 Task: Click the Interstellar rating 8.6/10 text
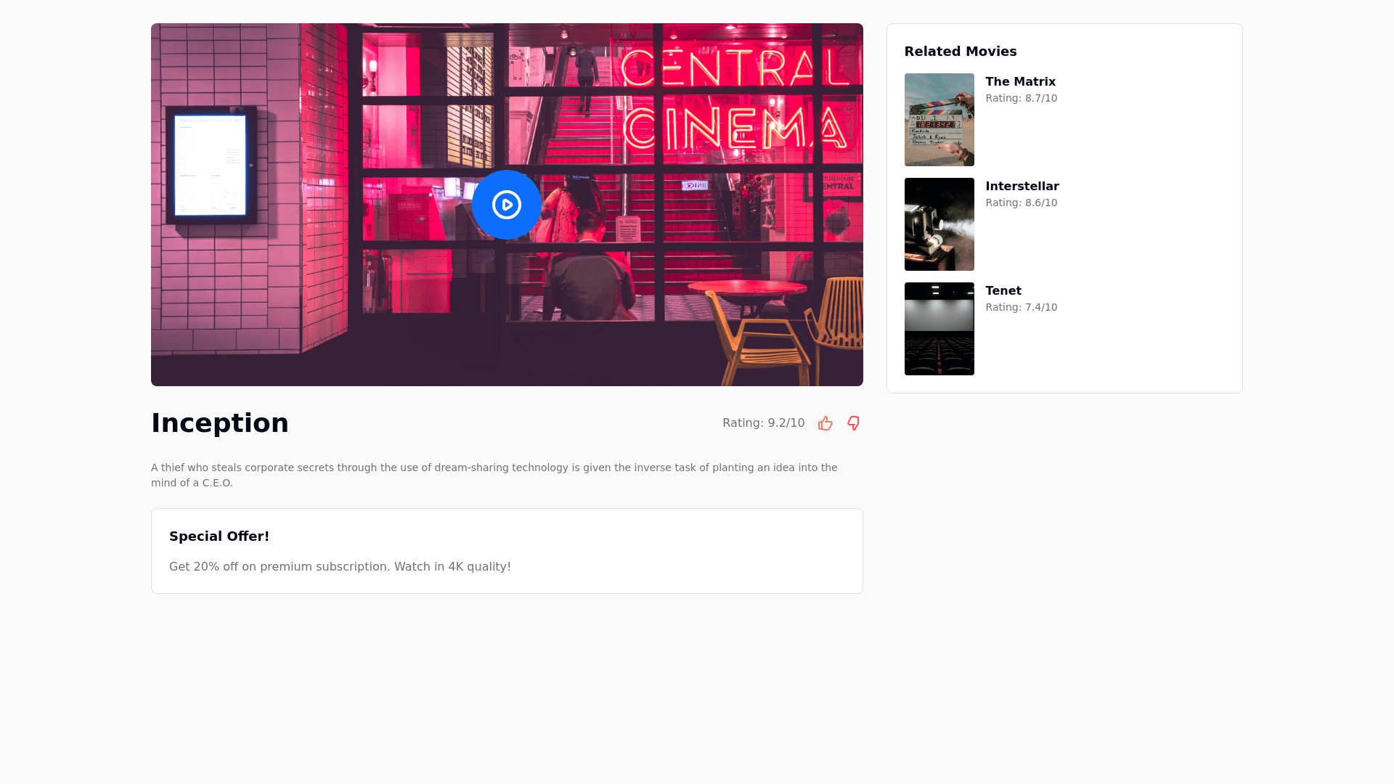coord(1021,203)
